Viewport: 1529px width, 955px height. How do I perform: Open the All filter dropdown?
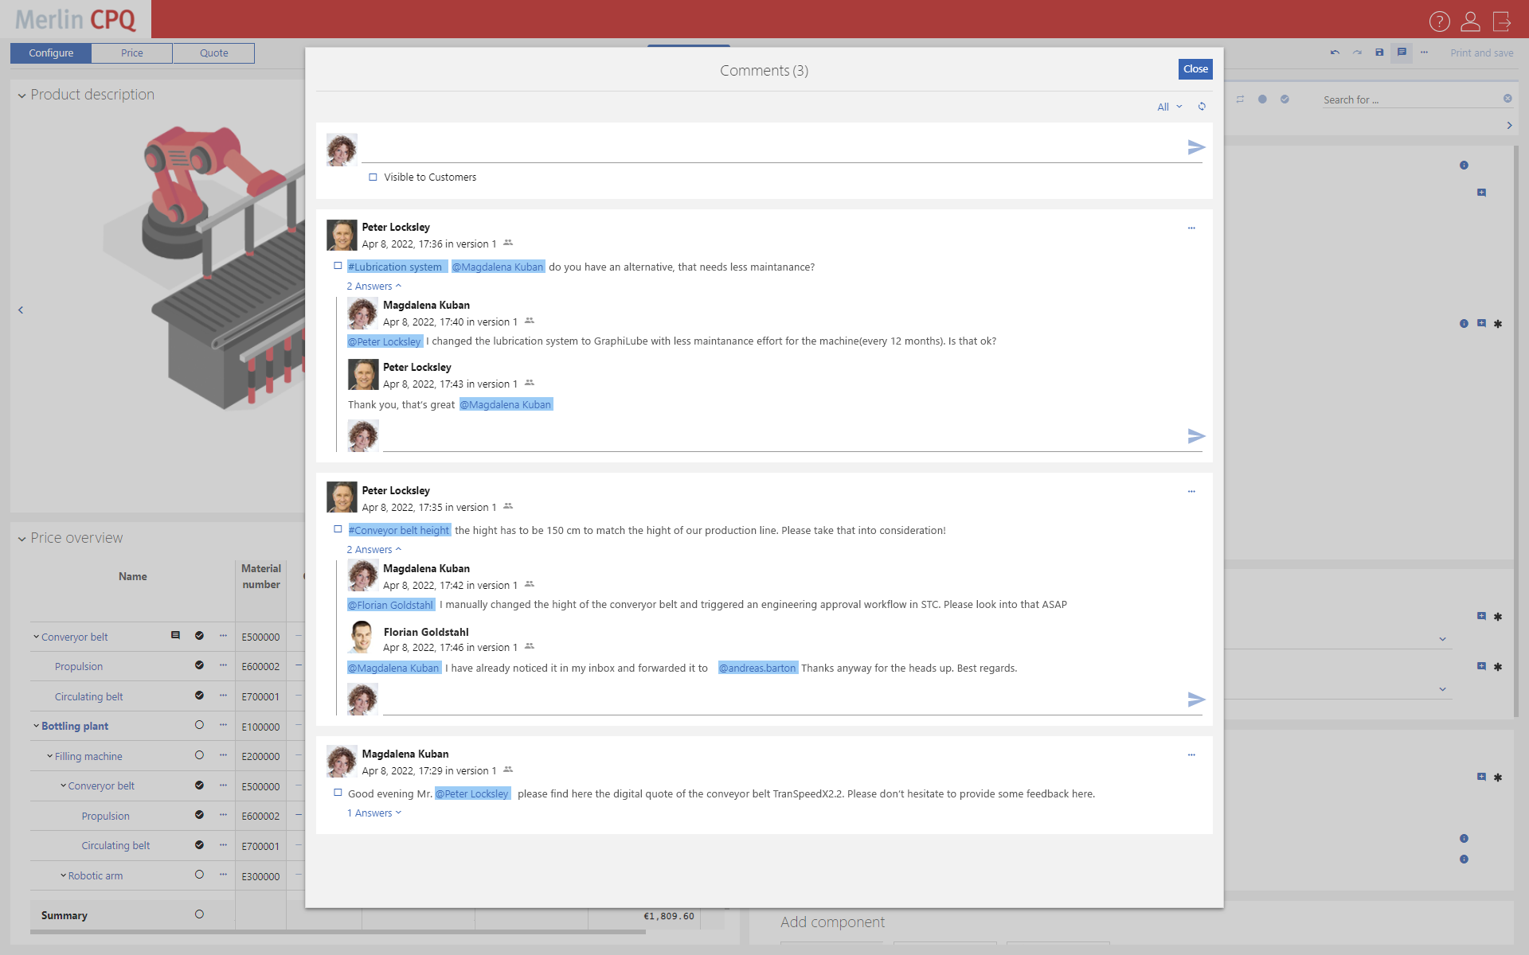[x=1169, y=107]
